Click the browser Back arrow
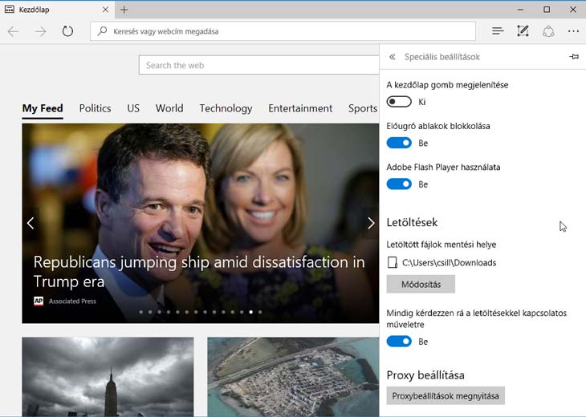 [14, 31]
